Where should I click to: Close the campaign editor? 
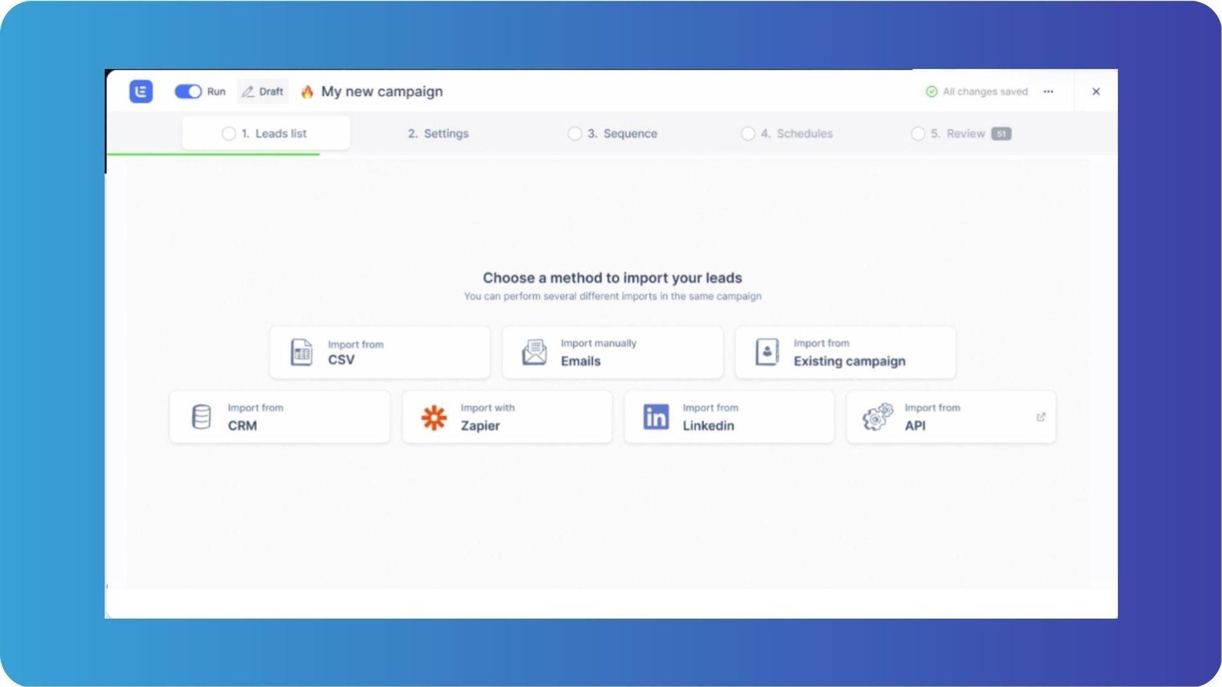click(1096, 92)
